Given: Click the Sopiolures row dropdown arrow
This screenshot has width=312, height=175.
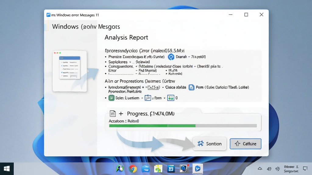Looking at the screenshot, I should coord(130,62).
